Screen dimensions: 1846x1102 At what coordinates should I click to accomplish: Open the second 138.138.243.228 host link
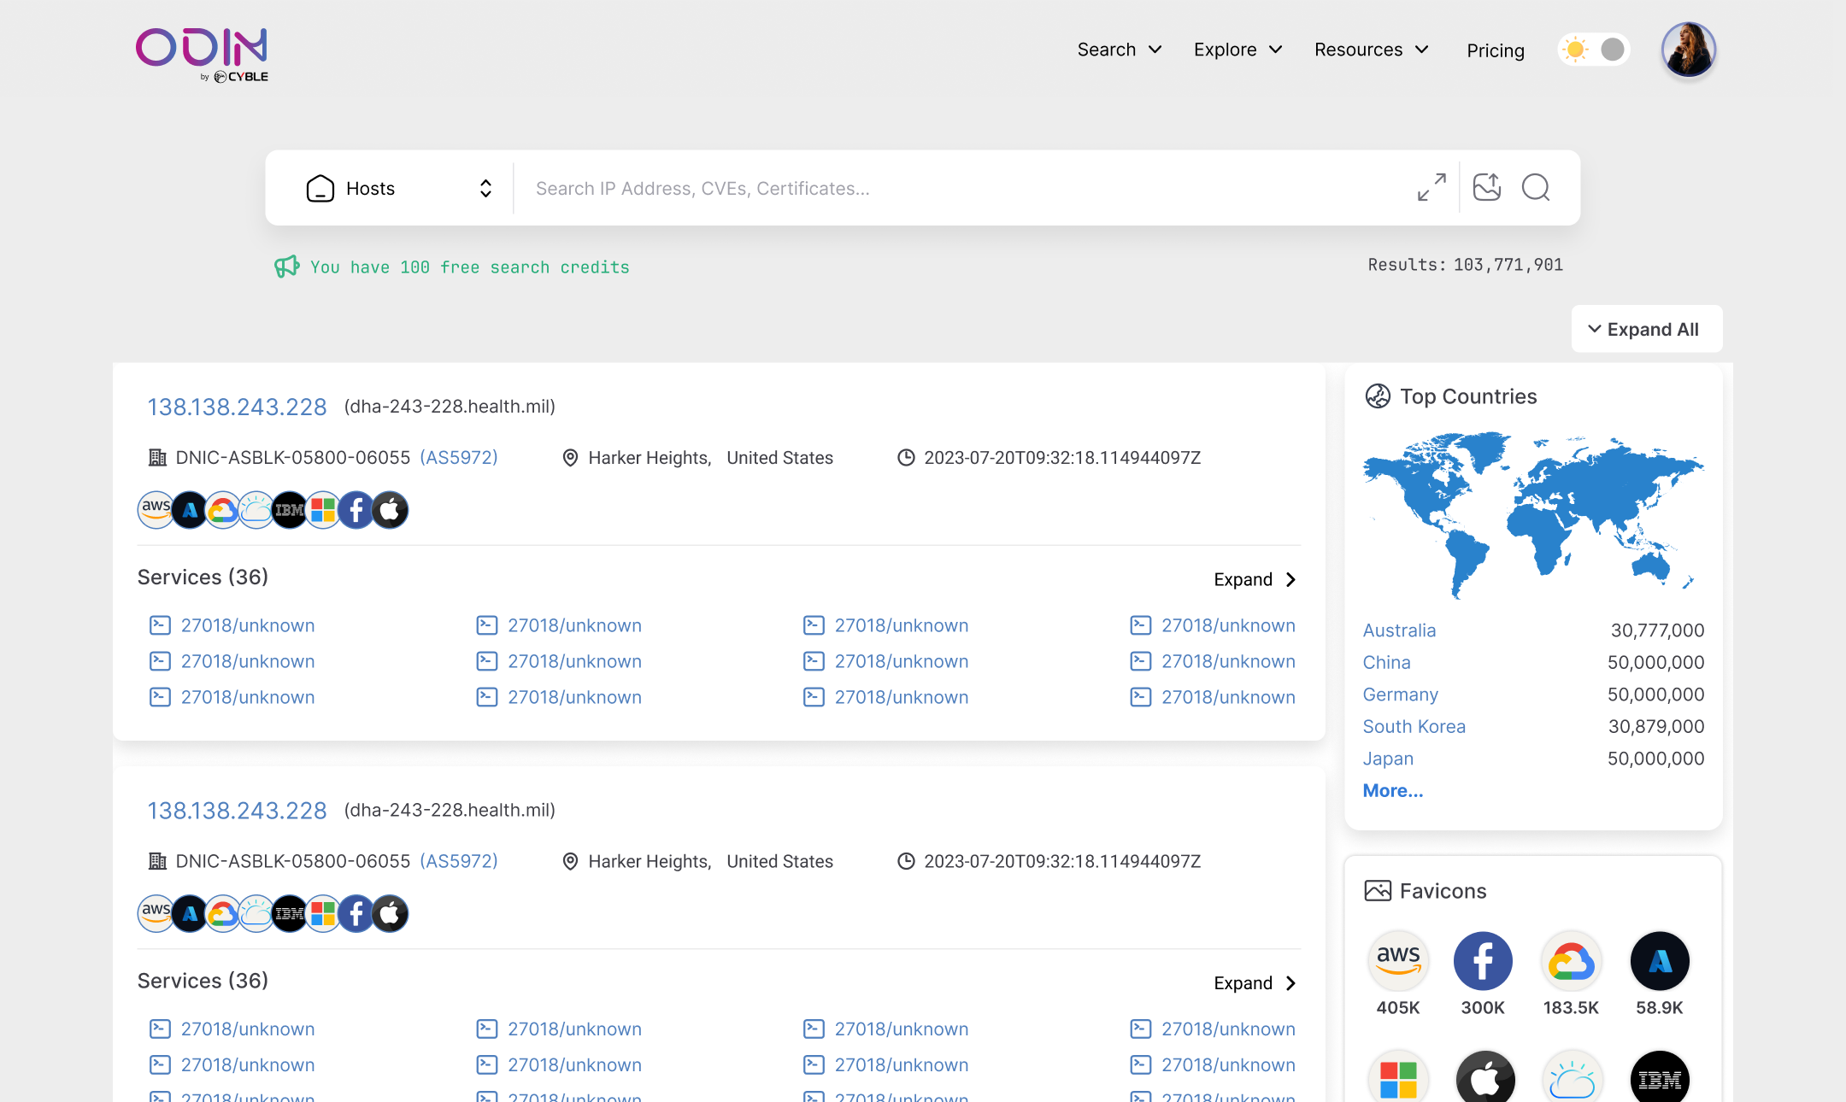point(237,810)
